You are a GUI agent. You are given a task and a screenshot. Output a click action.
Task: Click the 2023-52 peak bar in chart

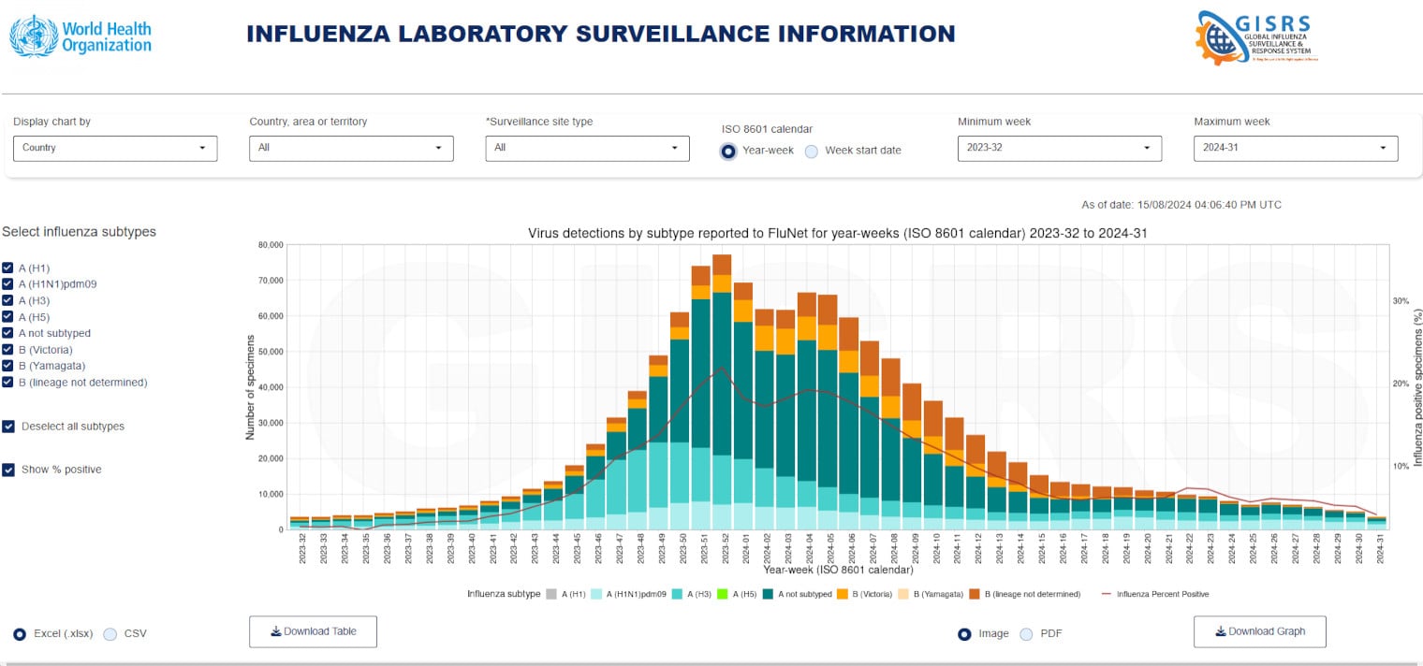[722, 393]
